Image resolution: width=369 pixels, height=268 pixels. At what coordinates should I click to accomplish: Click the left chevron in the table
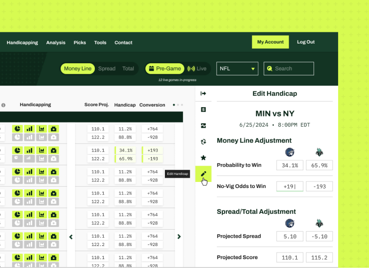point(71,237)
